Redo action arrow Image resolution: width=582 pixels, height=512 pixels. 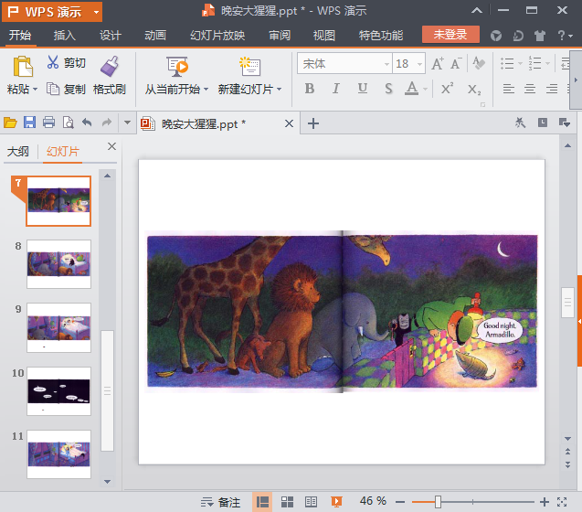[x=107, y=123]
